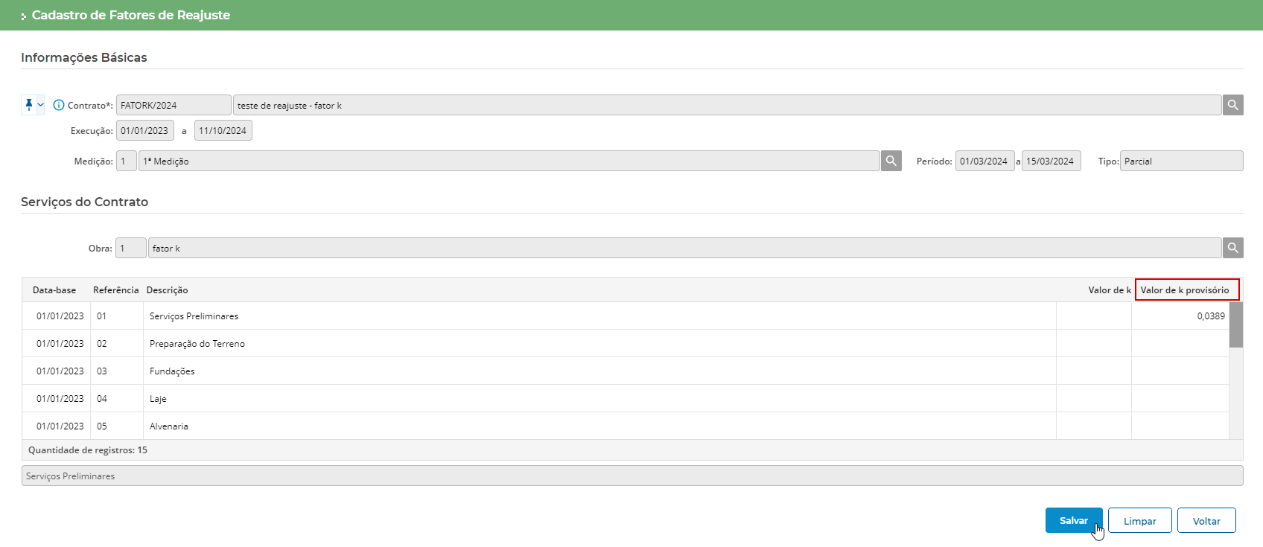Viewport: 1263px width, 547px height.
Task: Collapse the Cadastro de Fatores de Reajuste header arrow
Action: point(24,16)
